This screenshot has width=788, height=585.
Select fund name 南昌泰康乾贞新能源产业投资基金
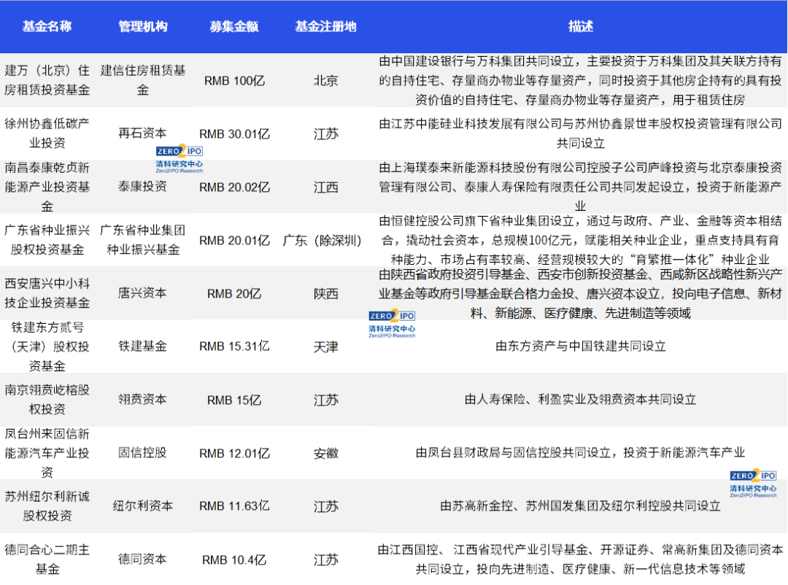click(x=47, y=187)
